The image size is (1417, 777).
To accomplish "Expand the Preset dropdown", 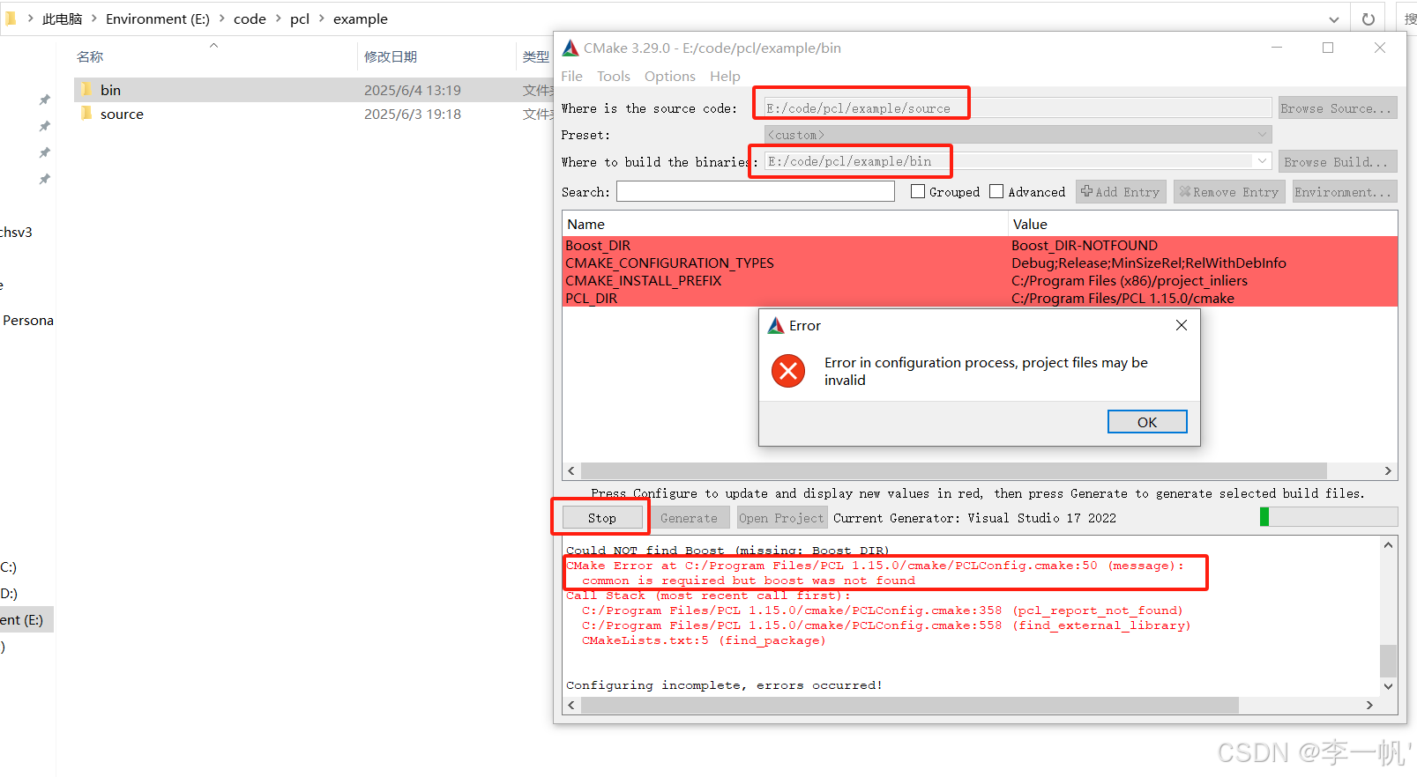I will pyautogui.click(x=1263, y=135).
